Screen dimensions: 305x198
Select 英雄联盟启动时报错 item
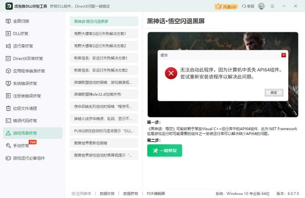pos(104,82)
